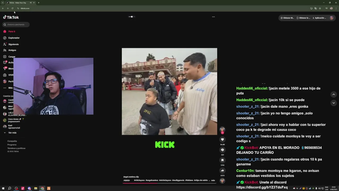The image size is (339, 191).
Task: Open the browser media control icon
Action: point(327,8)
